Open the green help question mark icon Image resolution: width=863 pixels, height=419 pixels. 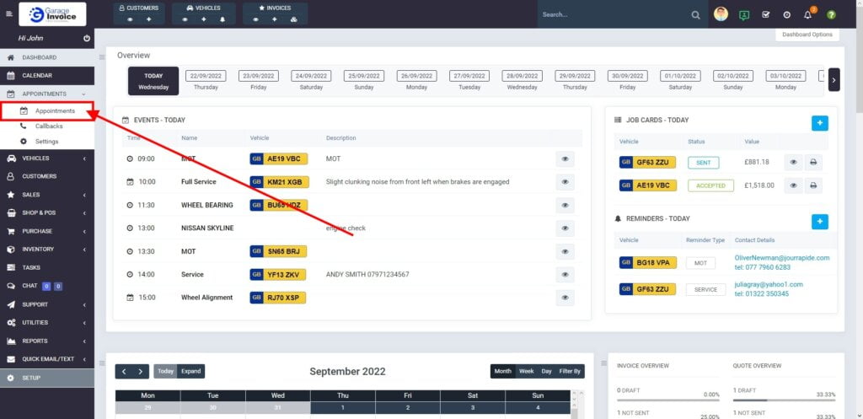(x=831, y=14)
